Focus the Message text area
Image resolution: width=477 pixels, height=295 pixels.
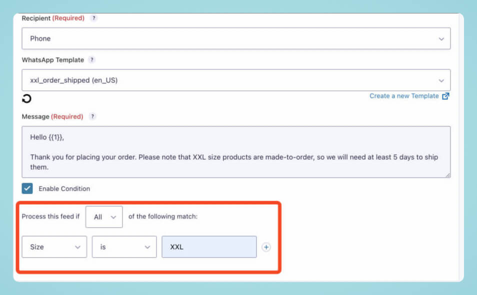(x=236, y=152)
